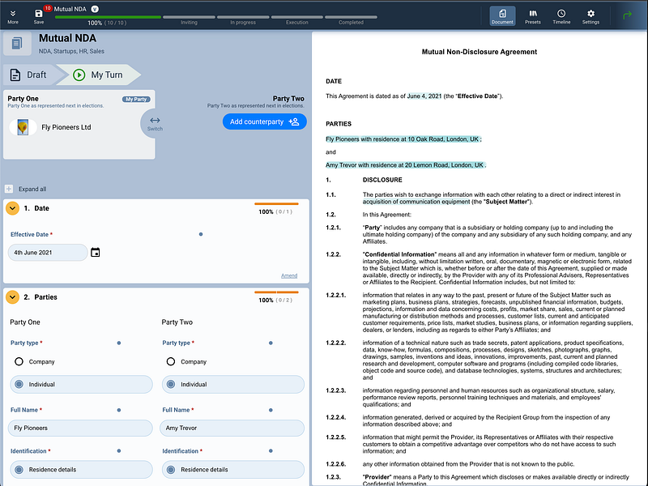This screenshot has height=486, width=648.
Task: Click the Execution stage
Action: tap(296, 19)
